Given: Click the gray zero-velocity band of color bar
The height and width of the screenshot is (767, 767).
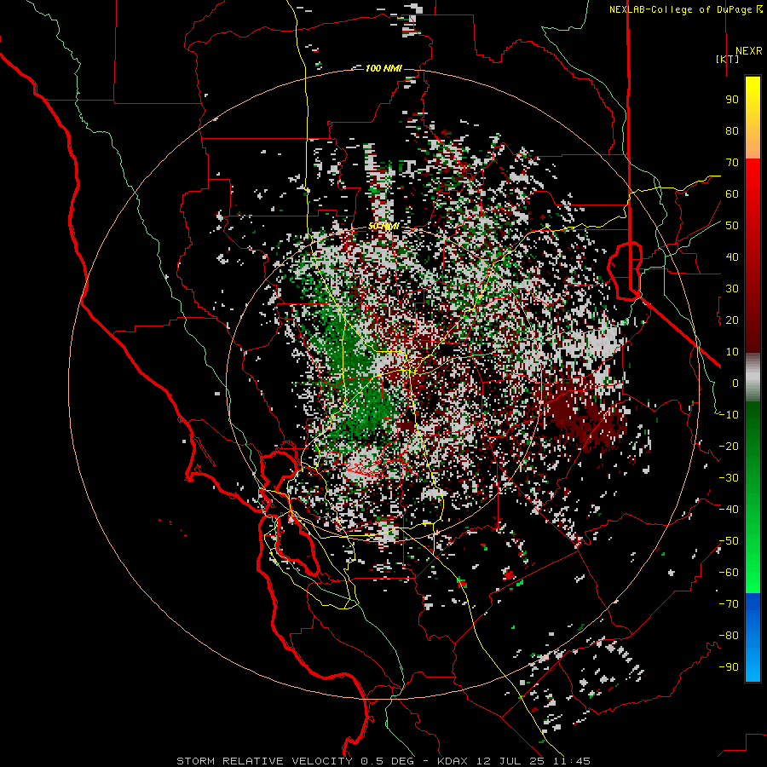Looking at the screenshot, I should pos(753,378).
